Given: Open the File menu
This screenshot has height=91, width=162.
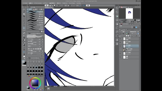Looking at the screenshot, I should coord(25,3).
